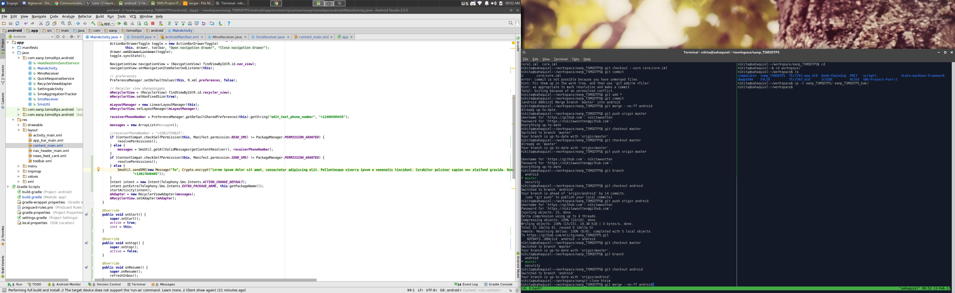The height and width of the screenshot is (293, 955).
Task: Click the green Run app icon
Action: click(119, 23)
